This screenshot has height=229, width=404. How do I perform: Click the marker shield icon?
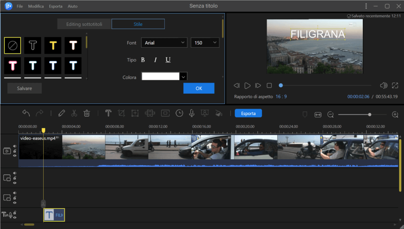tap(305, 115)
